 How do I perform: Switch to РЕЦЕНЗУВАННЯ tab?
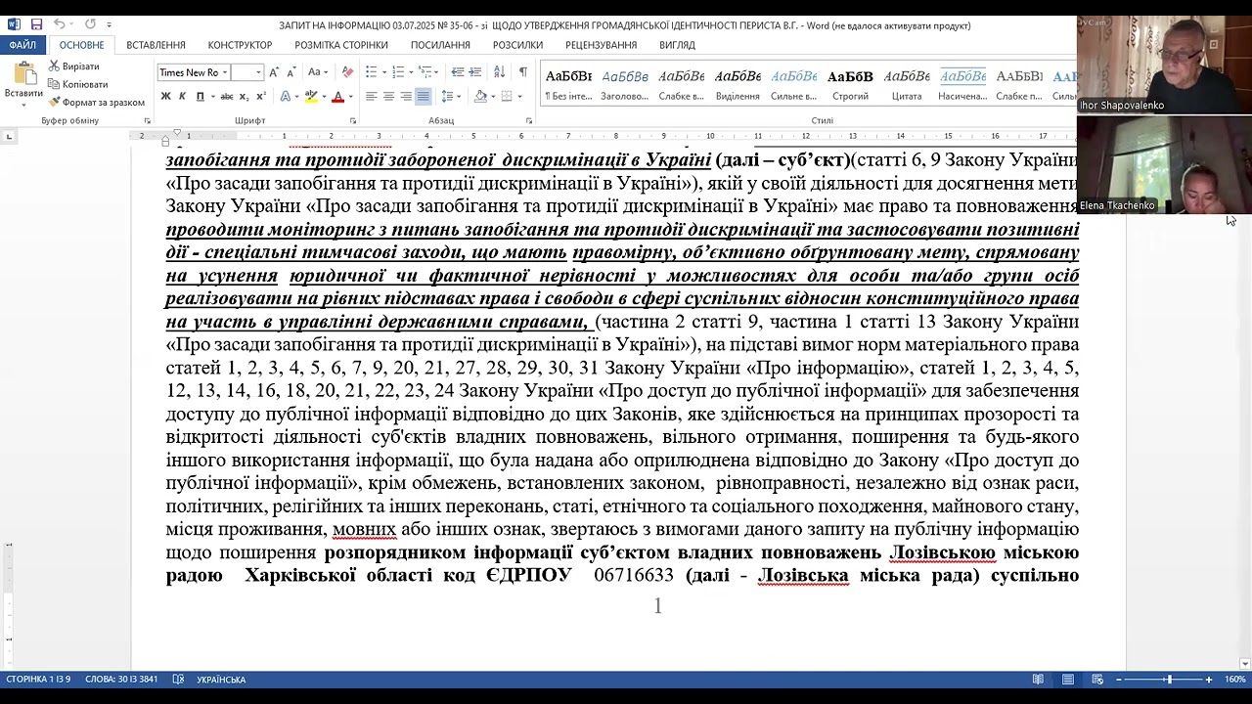click(601, 45)
